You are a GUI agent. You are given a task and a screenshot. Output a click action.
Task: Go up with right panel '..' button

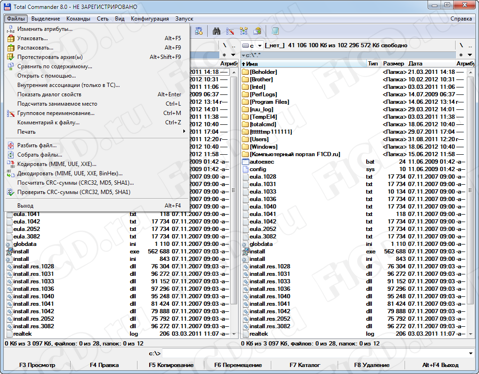click(x=470, y=45)
